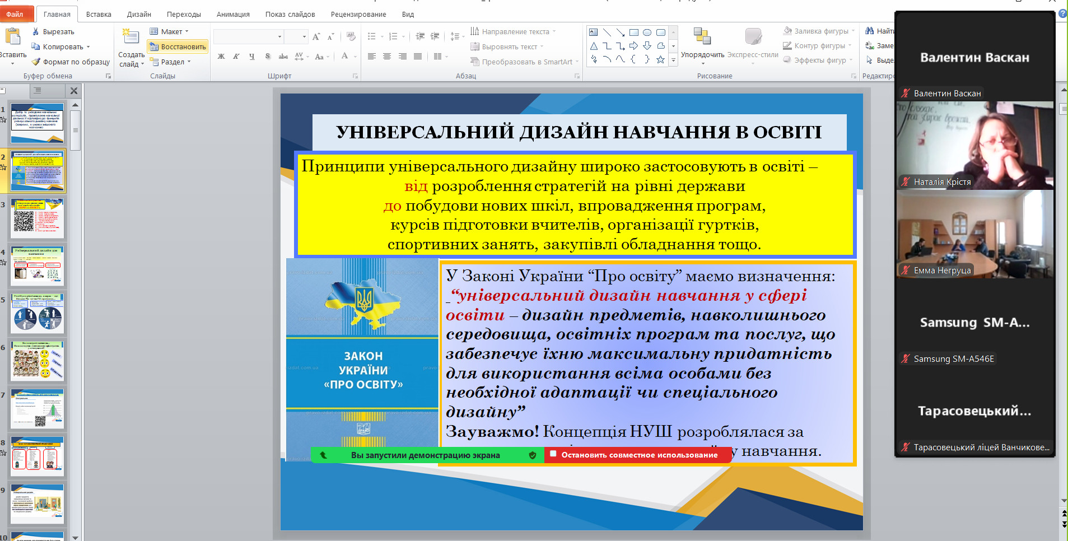Open line spacing dropdown
Viewport: 1068px width, 541px height.
click(x=458, y=36)
